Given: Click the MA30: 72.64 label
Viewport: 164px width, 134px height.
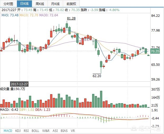Looking at the screenshot, I should (x=49, y=15).
